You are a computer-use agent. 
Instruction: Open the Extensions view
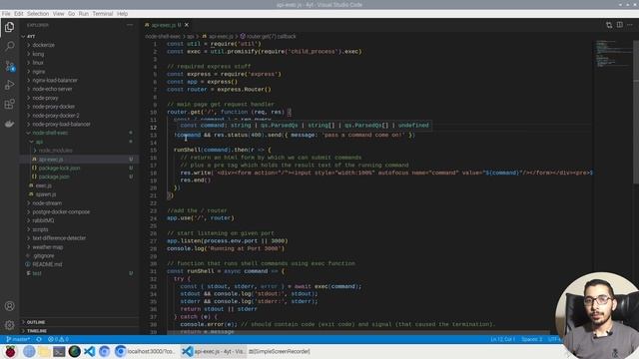click(9, 104)
